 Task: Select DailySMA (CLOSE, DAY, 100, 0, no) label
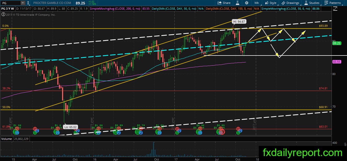pos(229,9)
